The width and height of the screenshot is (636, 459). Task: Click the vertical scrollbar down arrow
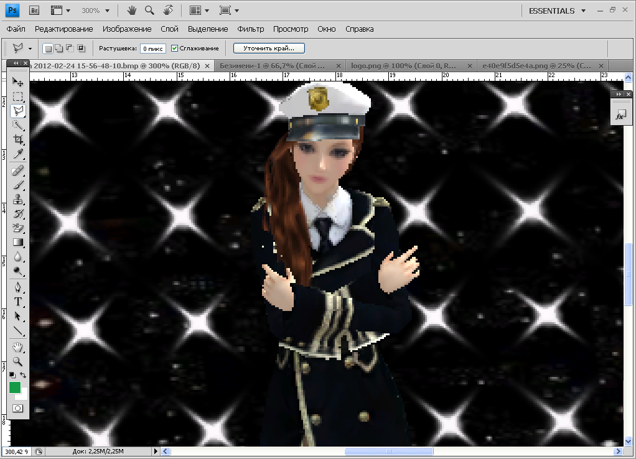[629, 442]
